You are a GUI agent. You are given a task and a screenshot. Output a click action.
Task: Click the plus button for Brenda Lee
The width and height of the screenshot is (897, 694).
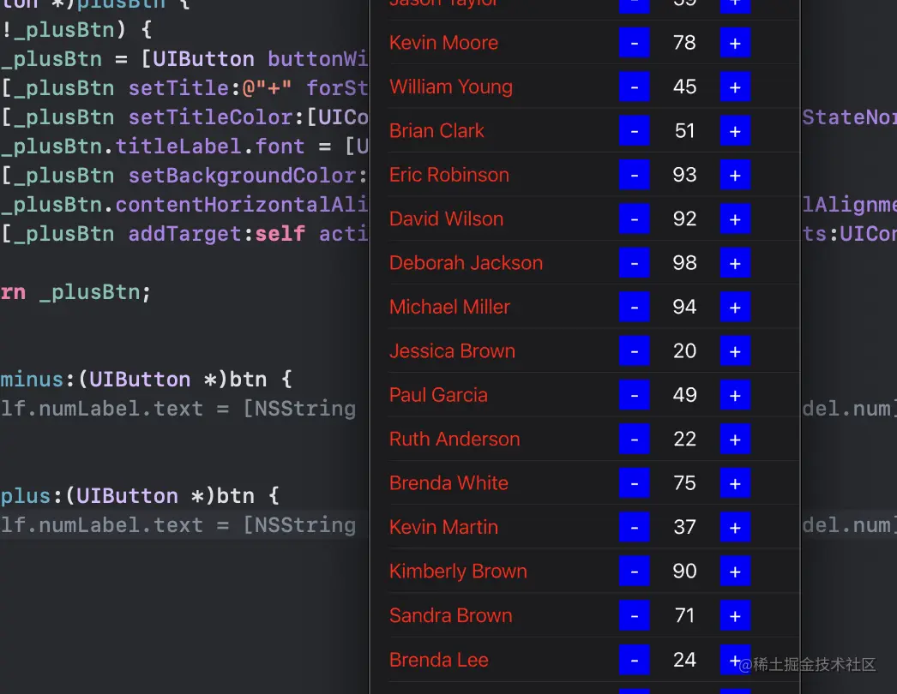(x=735, y=660)
